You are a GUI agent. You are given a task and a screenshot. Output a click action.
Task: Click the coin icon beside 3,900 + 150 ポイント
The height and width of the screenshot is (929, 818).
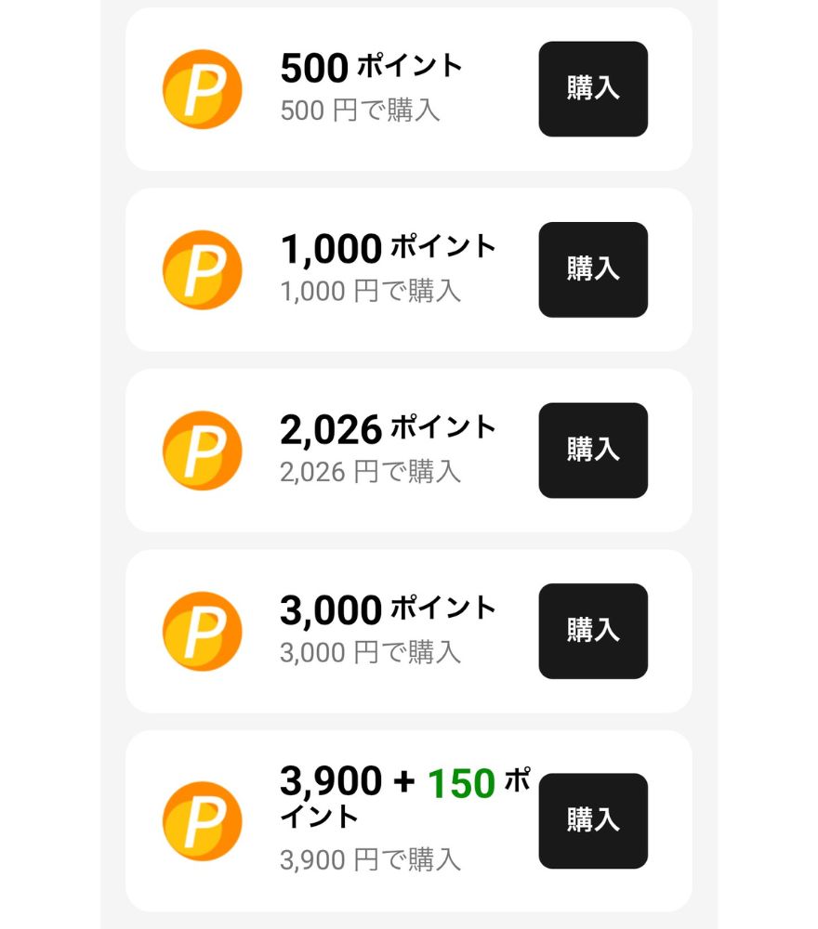pyautogui.click(x=202, y=821)
